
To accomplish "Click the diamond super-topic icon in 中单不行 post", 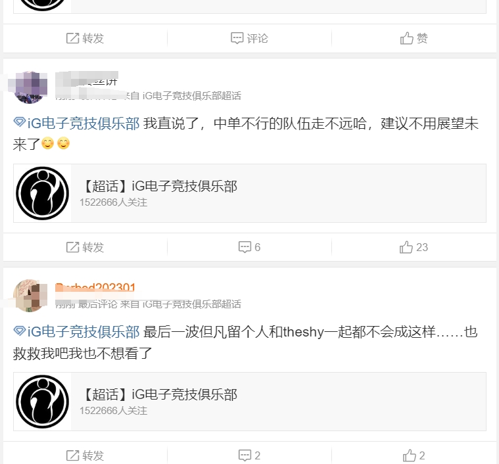I will [20, 122].
